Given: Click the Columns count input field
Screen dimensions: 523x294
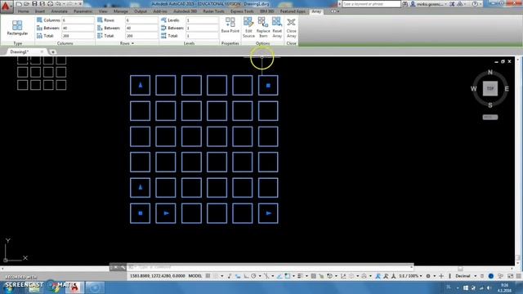Looking at the screenshot, I should coord(78,20).
